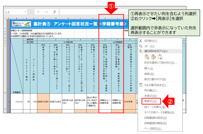The image size is (203, 134).
Task: Click the A12. question header cell
Action: click(105, 45)
